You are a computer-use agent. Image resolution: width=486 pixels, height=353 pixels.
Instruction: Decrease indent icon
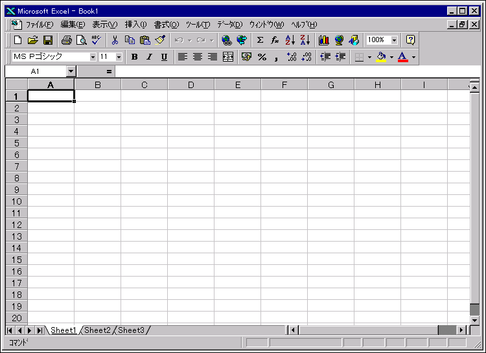coord(325,57)
